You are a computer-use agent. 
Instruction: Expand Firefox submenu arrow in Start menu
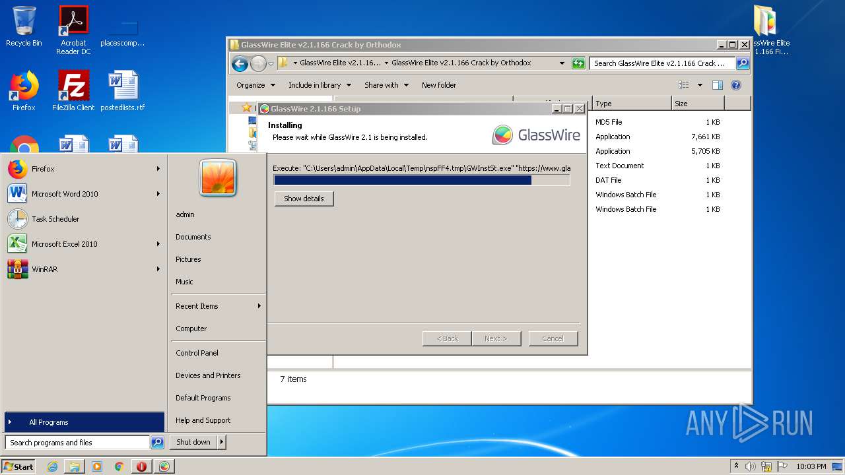coord(158,169)
